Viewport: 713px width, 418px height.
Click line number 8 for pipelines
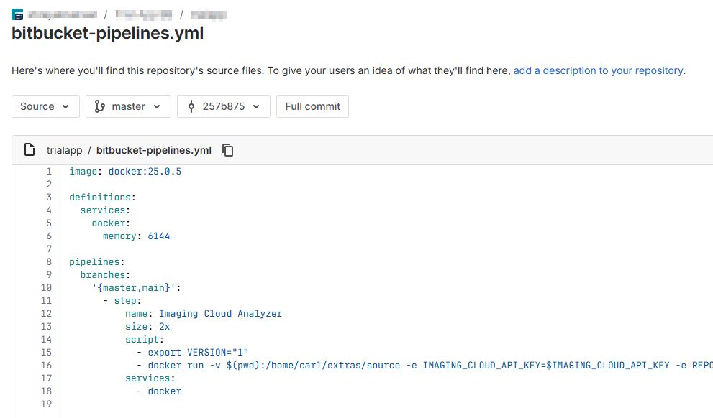(49, 261)
